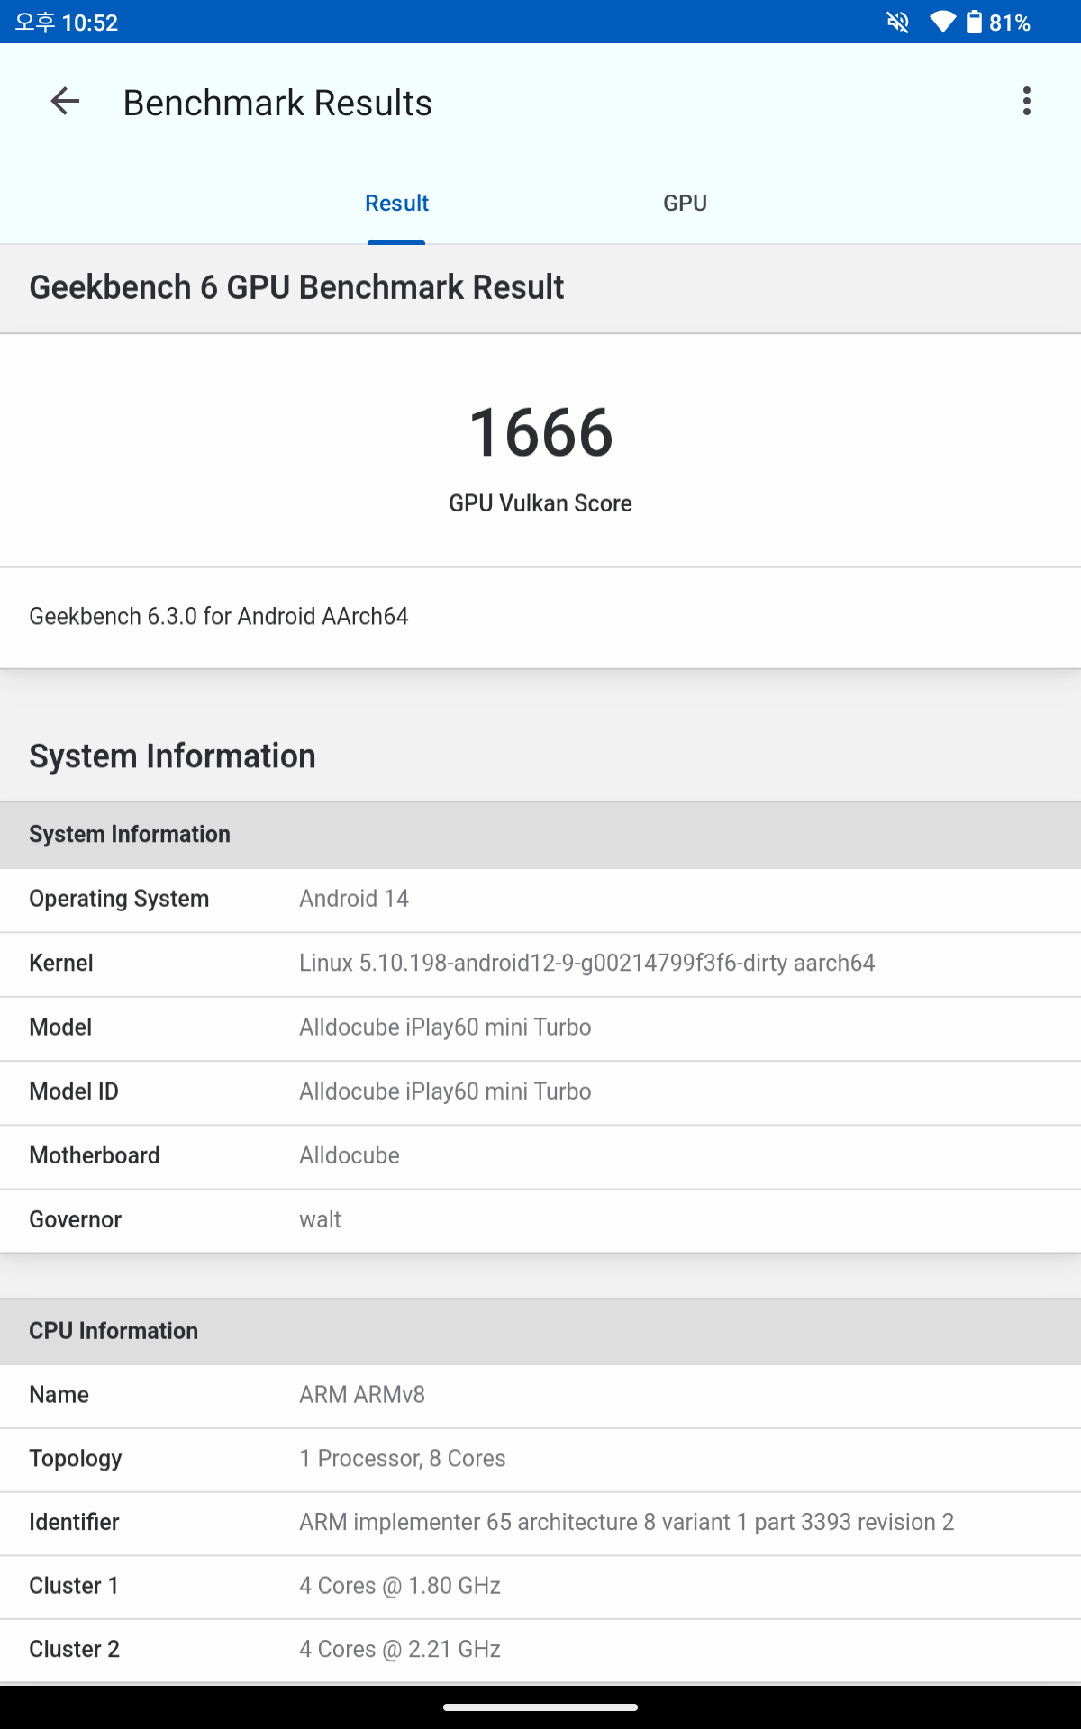Image resolution: width=1081 pixels, height=1729 pixels.
Task: Select Geekbench 6.3.0 for Android AArch64 text
Action: (x=219, y=617)
